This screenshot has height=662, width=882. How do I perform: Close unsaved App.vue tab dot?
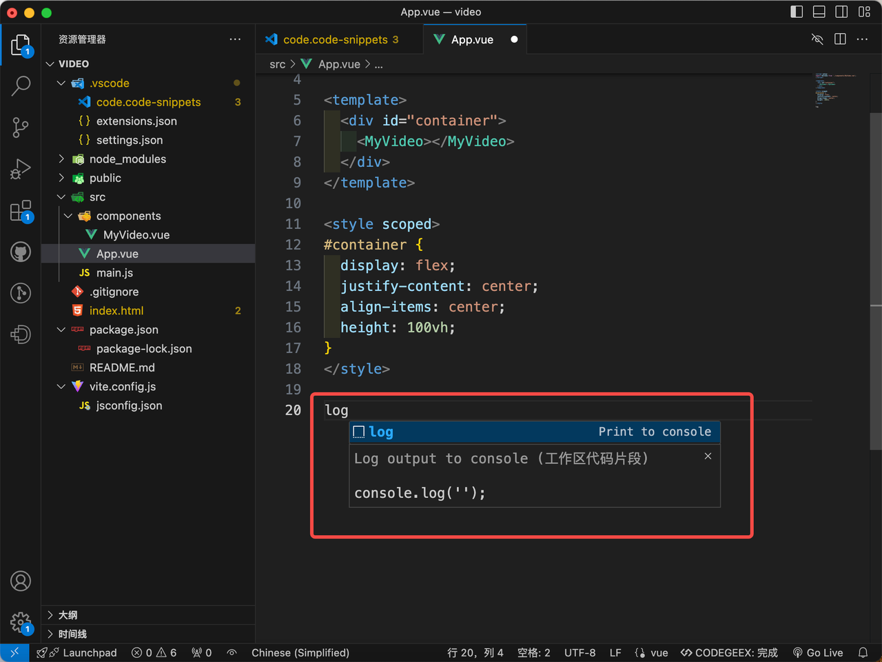(514, 39)
